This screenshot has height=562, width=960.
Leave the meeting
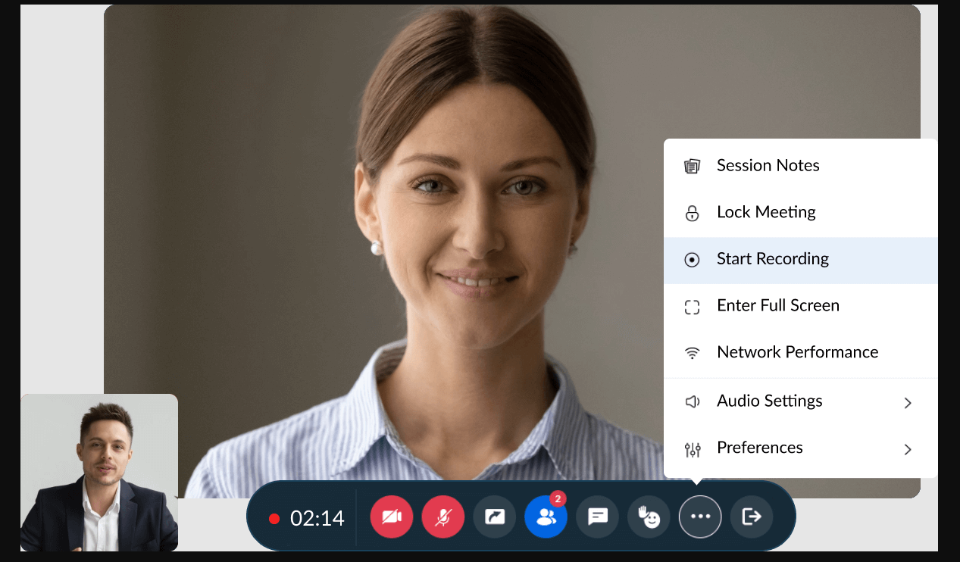(x=752, y=516)
